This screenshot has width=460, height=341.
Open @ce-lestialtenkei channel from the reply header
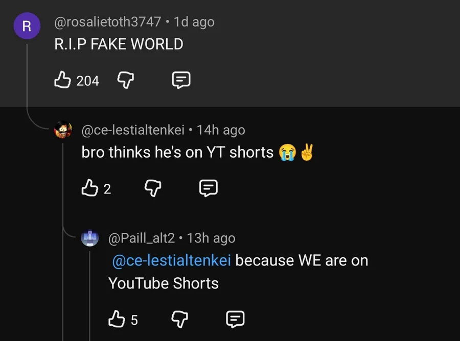(133, 130)
